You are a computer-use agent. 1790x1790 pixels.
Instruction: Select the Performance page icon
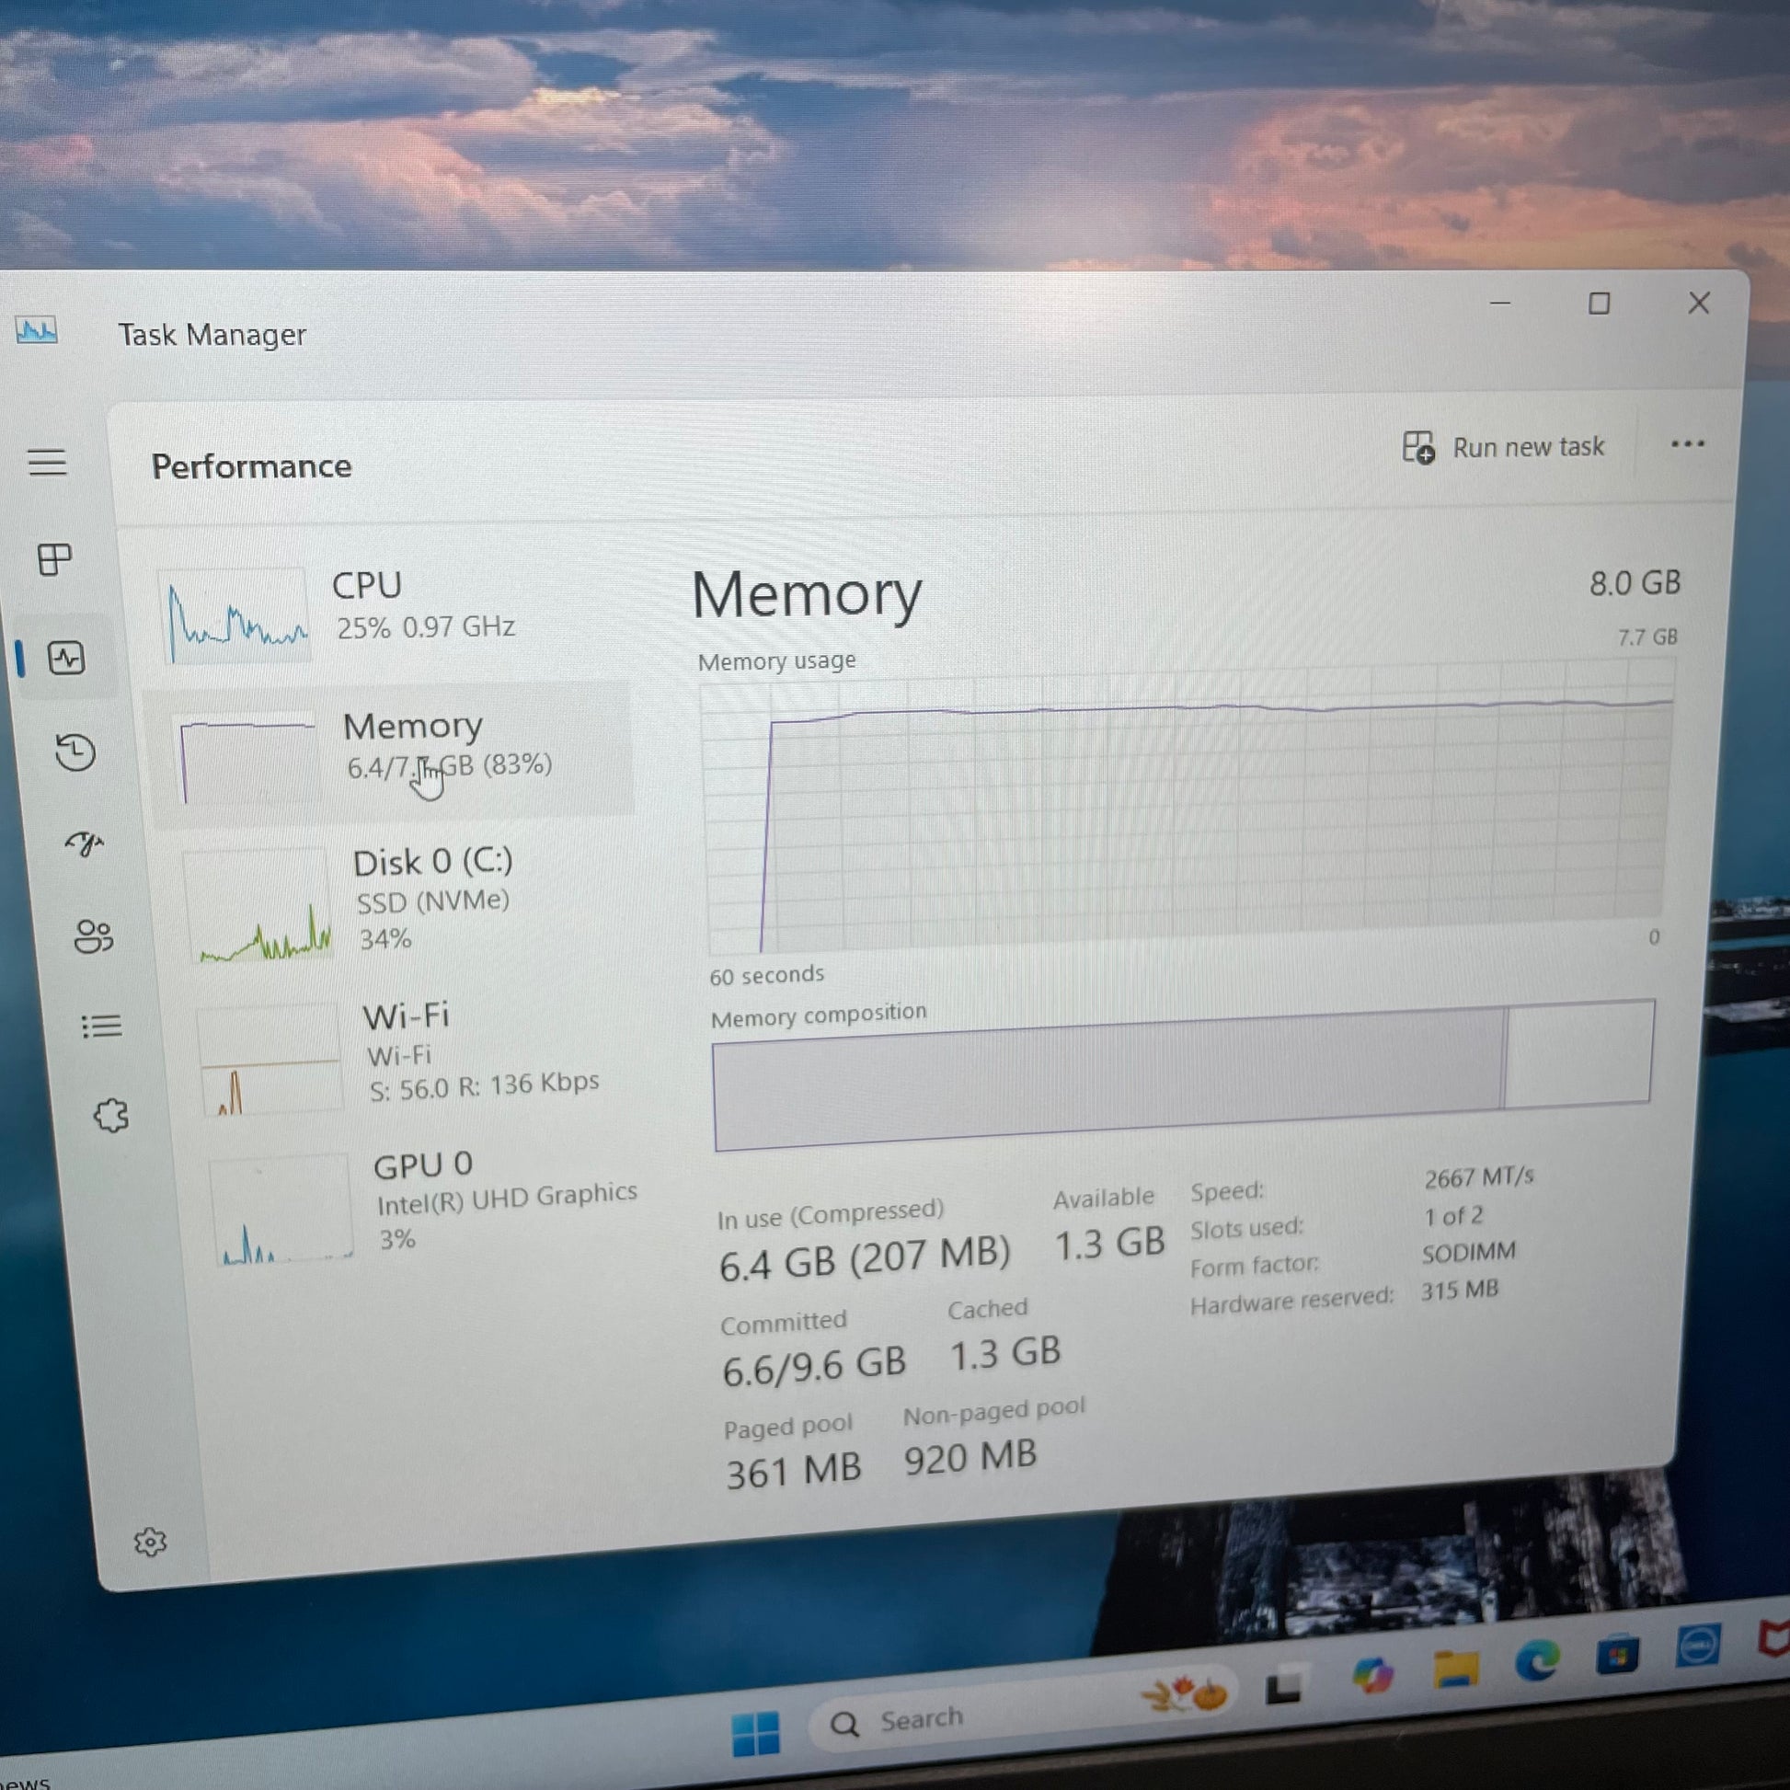tap(67, 659)
